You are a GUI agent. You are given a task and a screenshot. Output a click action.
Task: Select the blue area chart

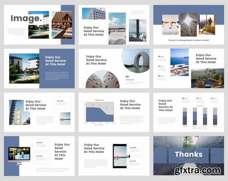coord(100,112)
